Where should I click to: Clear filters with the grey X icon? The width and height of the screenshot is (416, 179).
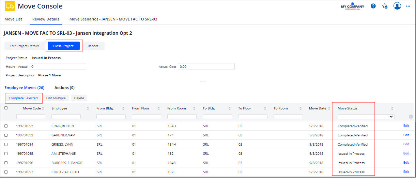(411, 117)
